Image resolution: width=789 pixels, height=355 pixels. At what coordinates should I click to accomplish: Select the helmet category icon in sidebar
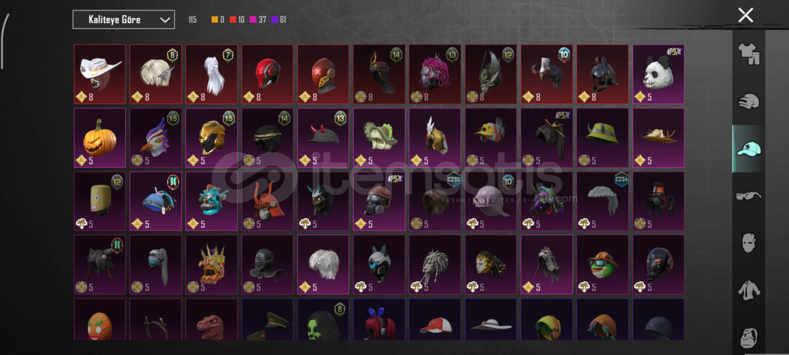point(749,101)
